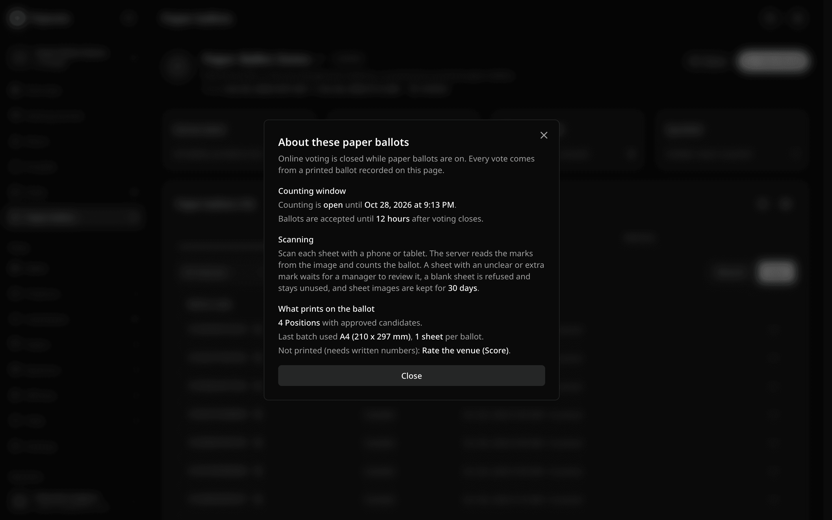Click the '1 sheet' value
Viewport: 832px width, 520px height.
point(429,337)
